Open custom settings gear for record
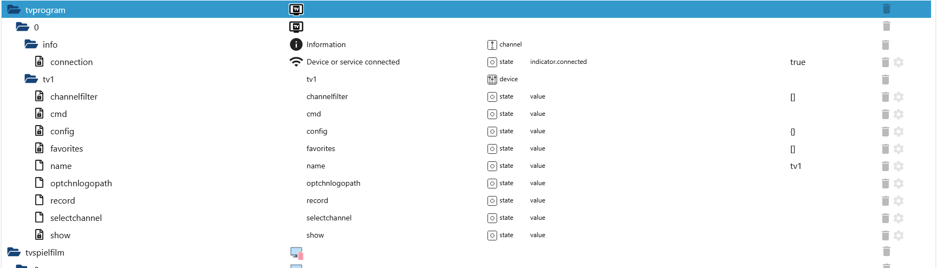Image resolution: width=937 pixels, height=268 pixels. click(899, 201)
